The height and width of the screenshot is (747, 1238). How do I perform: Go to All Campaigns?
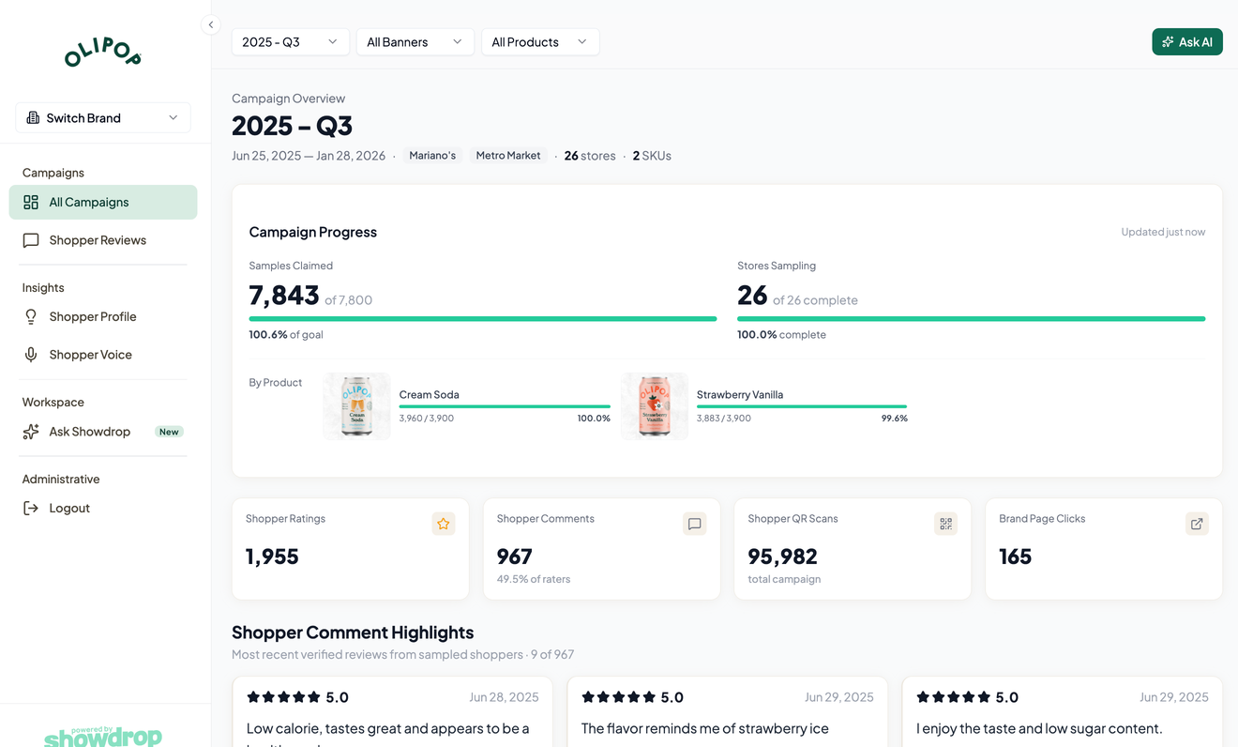[x=103, y=203]
